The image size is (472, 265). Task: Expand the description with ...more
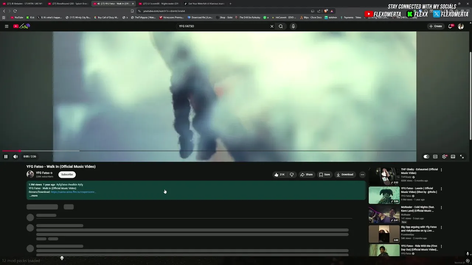click(33, 196)
